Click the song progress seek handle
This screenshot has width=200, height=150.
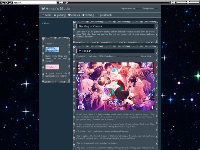click(66, 3)
